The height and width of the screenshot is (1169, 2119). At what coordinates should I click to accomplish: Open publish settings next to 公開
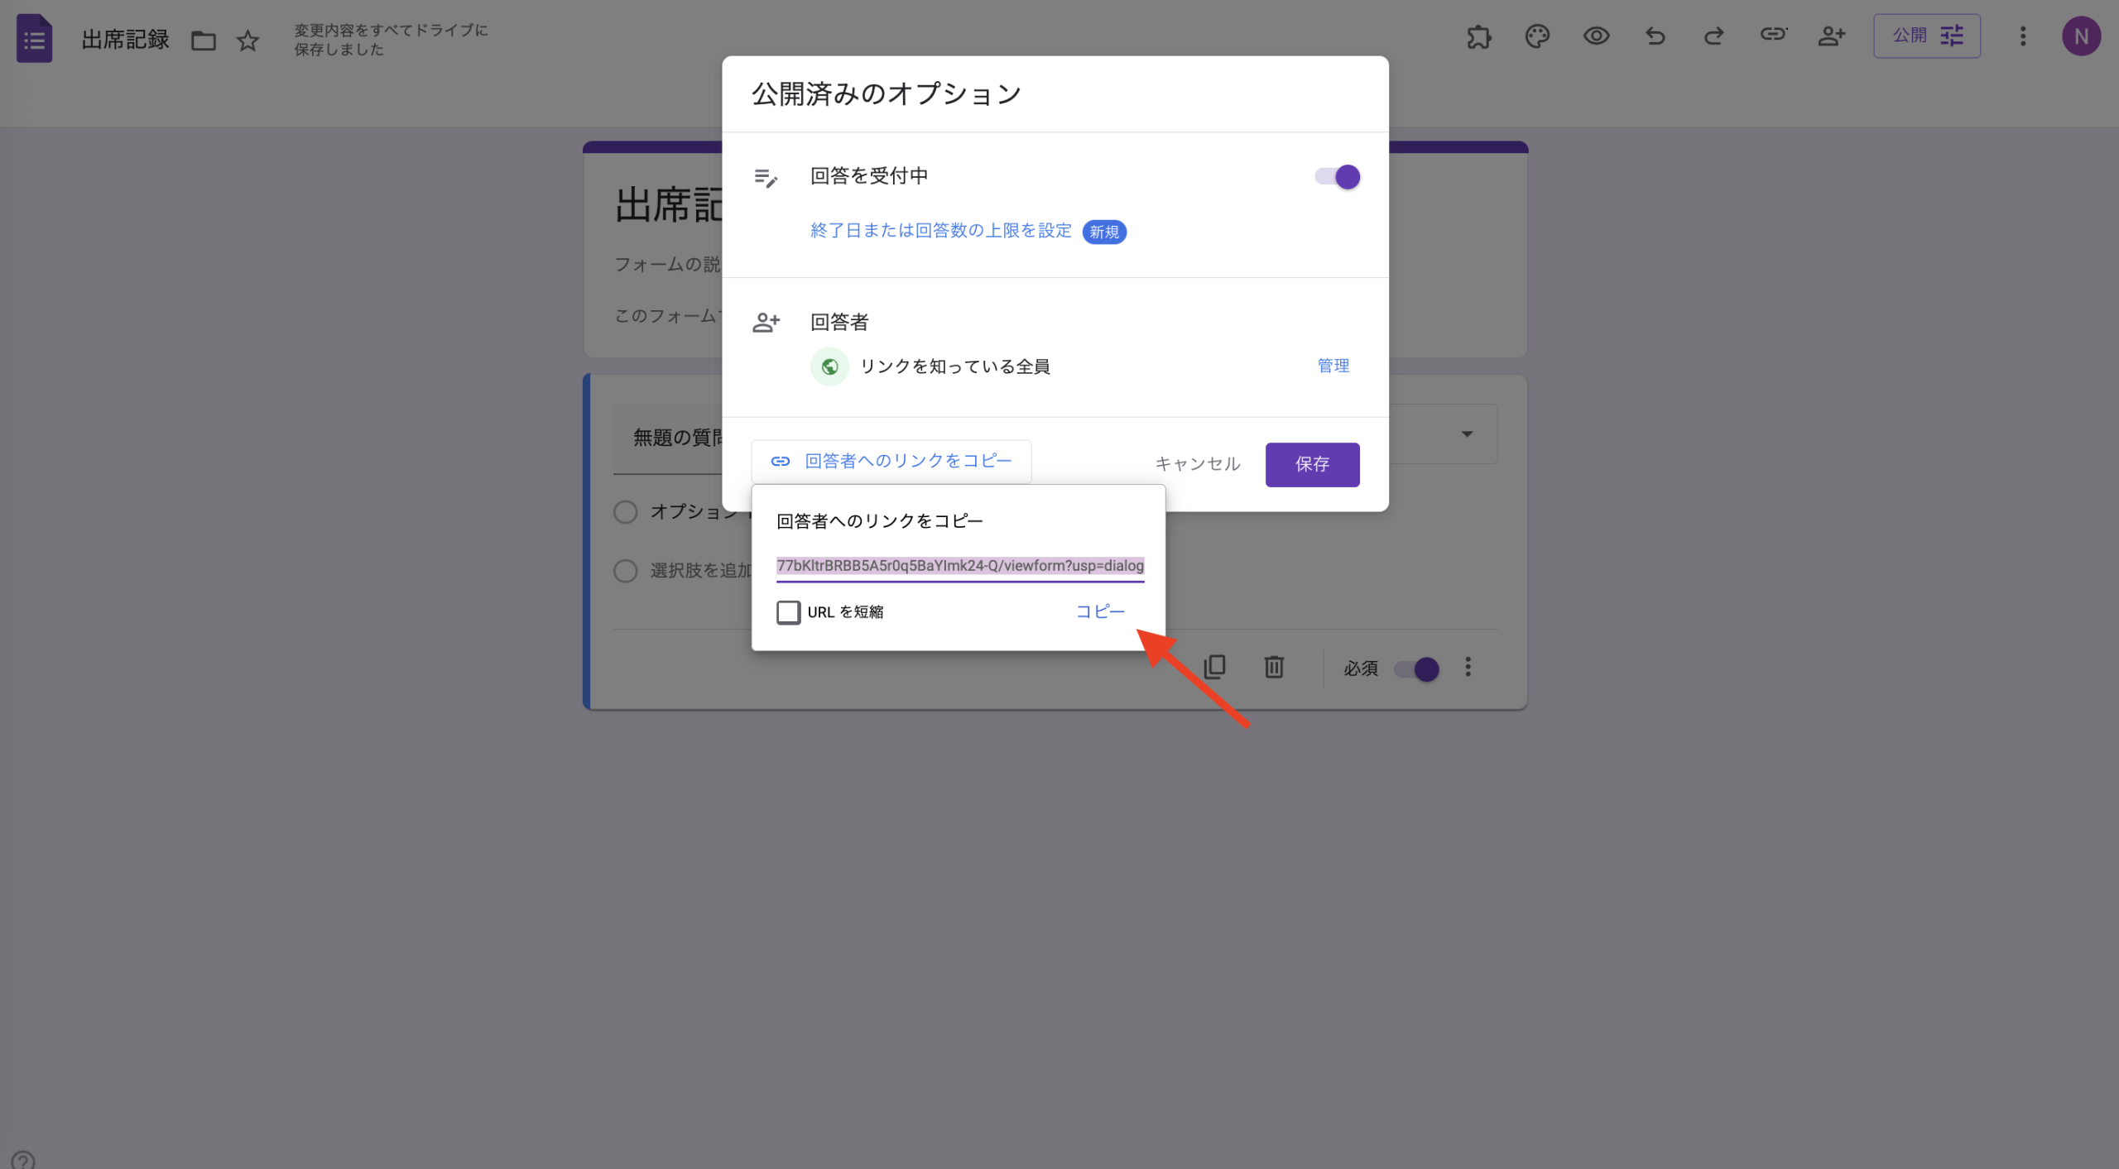point(1952,36)
